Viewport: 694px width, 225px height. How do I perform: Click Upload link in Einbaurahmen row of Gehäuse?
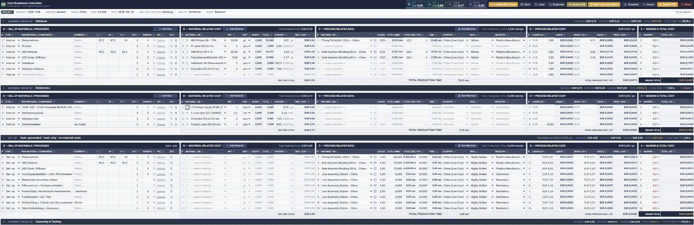pos(161,40)
